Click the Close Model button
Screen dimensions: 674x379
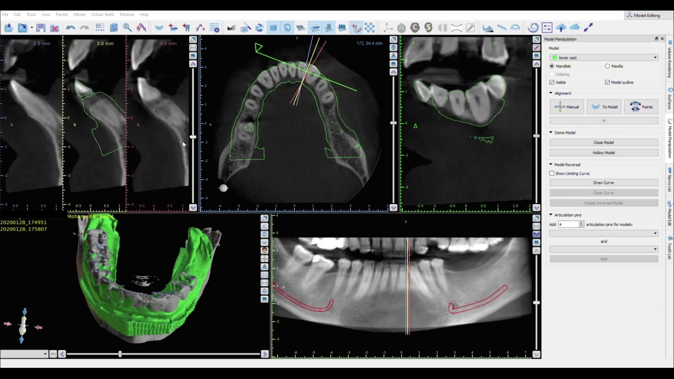[x=604, y=142]
